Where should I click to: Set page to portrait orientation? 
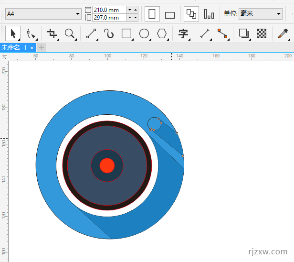point(152,14)
